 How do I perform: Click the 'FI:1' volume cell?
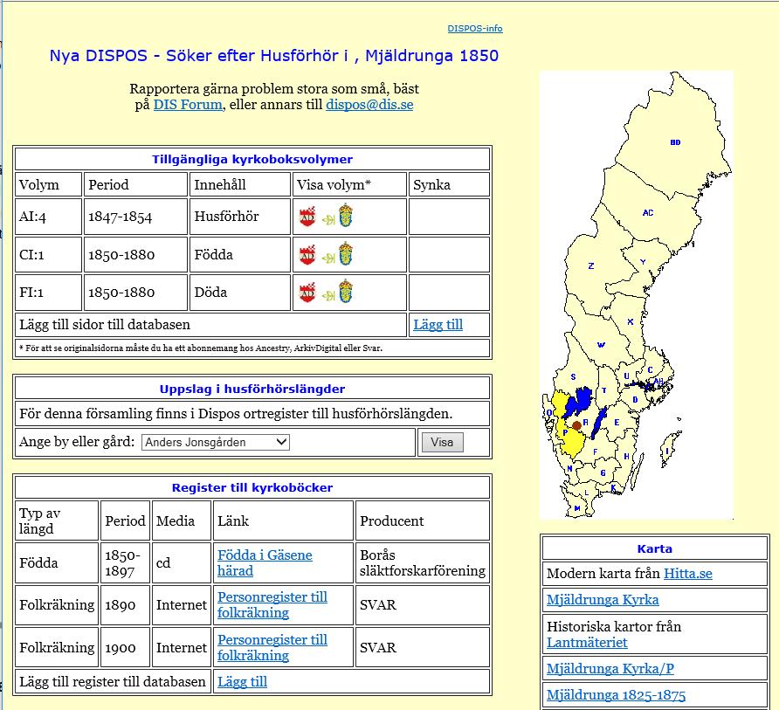pos(48,293)
